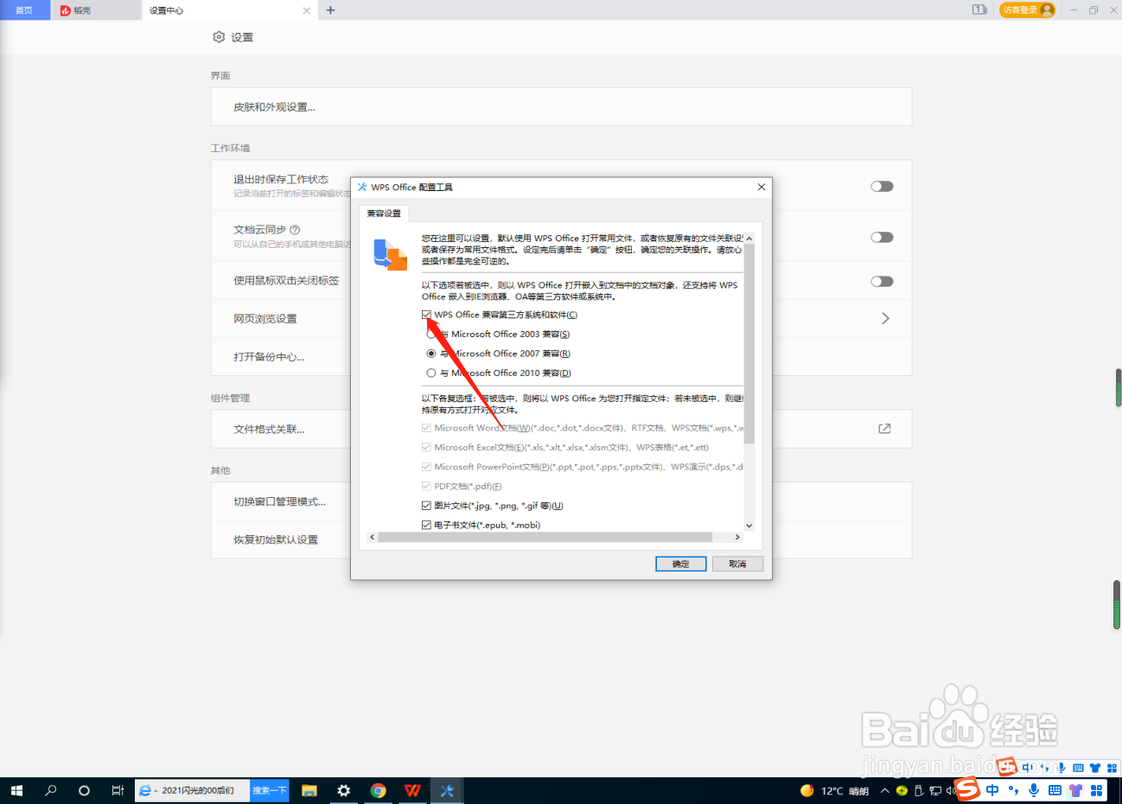This screenshot has height=804, width=1122.
Task: Click the green 360 icon in the tray
Action: [x=902, y=790]
